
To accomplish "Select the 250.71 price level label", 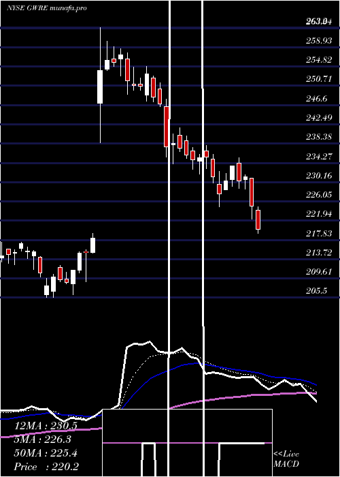I will (x=319, y=79).
